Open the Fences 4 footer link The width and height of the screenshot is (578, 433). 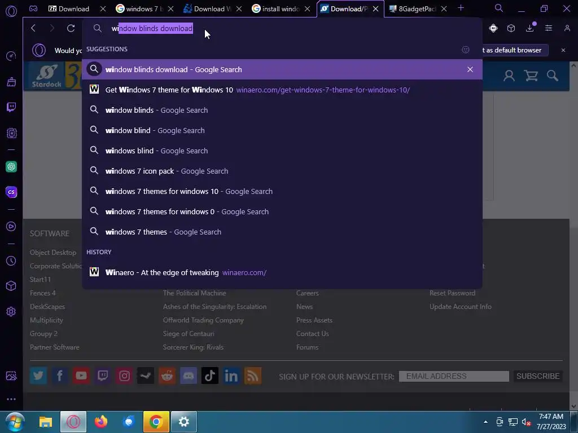coord(43,293)
